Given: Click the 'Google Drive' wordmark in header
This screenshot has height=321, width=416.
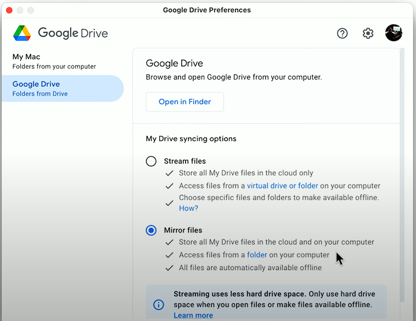Looking at the screenshot, I should 73,33.
